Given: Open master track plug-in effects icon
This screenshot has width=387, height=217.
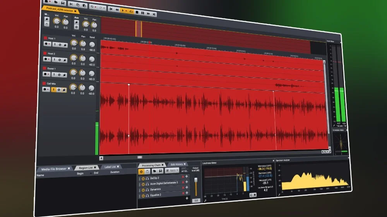Looking at the screenshot, I should pyautogui.click(x=47, y=19).
